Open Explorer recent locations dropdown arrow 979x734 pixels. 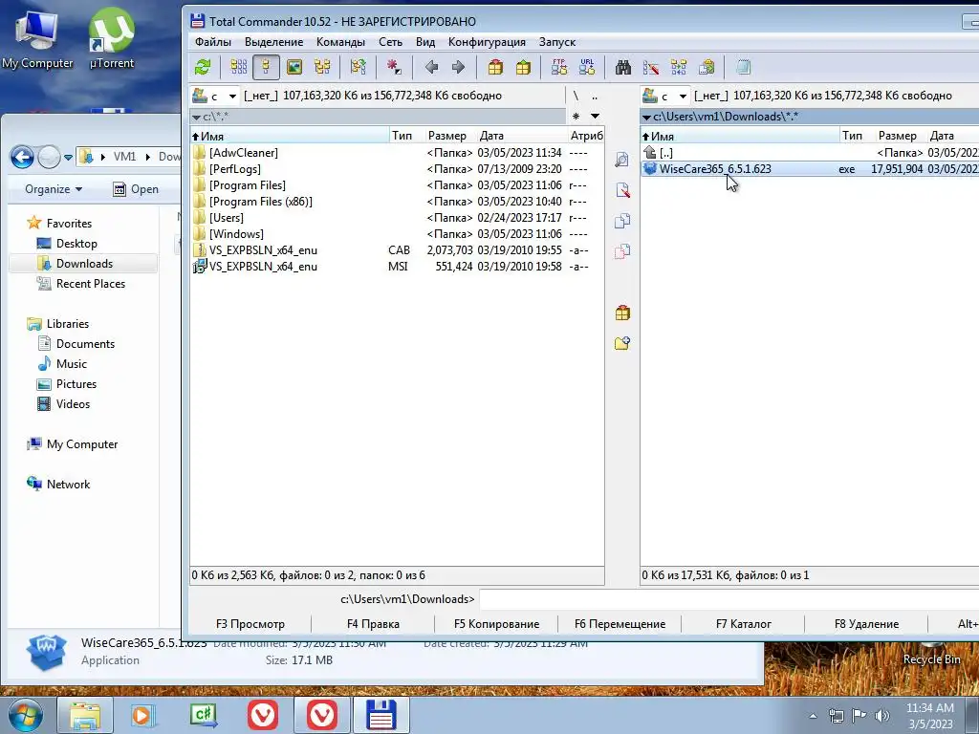click(x=68, y=158)
